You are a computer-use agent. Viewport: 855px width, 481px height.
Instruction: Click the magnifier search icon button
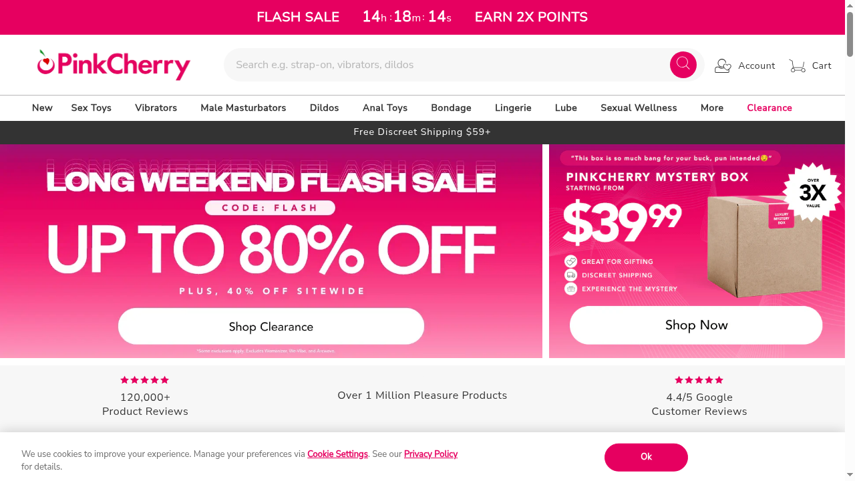click(x=683, y=65)
